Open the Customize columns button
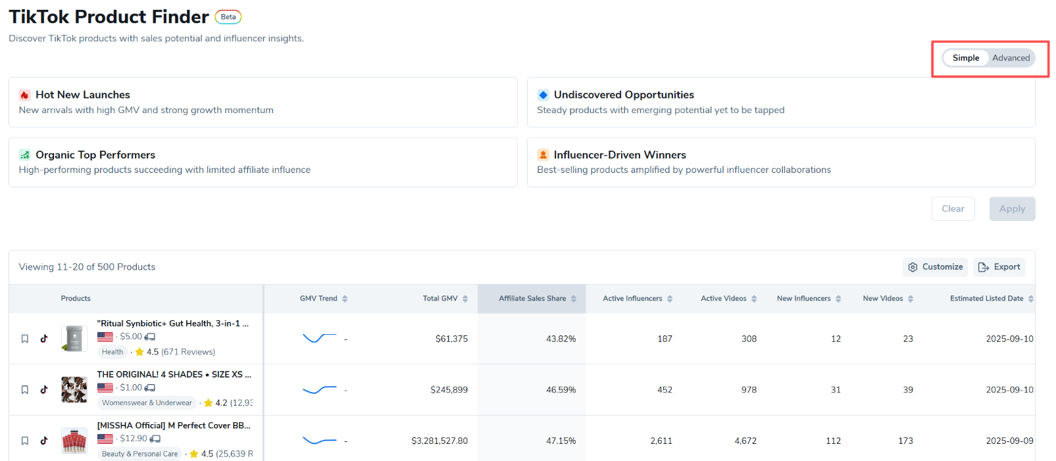 pos(935,267)
